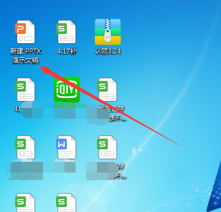Select cut-off spreadsheet icon below the Word document
This screenshot has width=221, height=212.
(66, 202)
